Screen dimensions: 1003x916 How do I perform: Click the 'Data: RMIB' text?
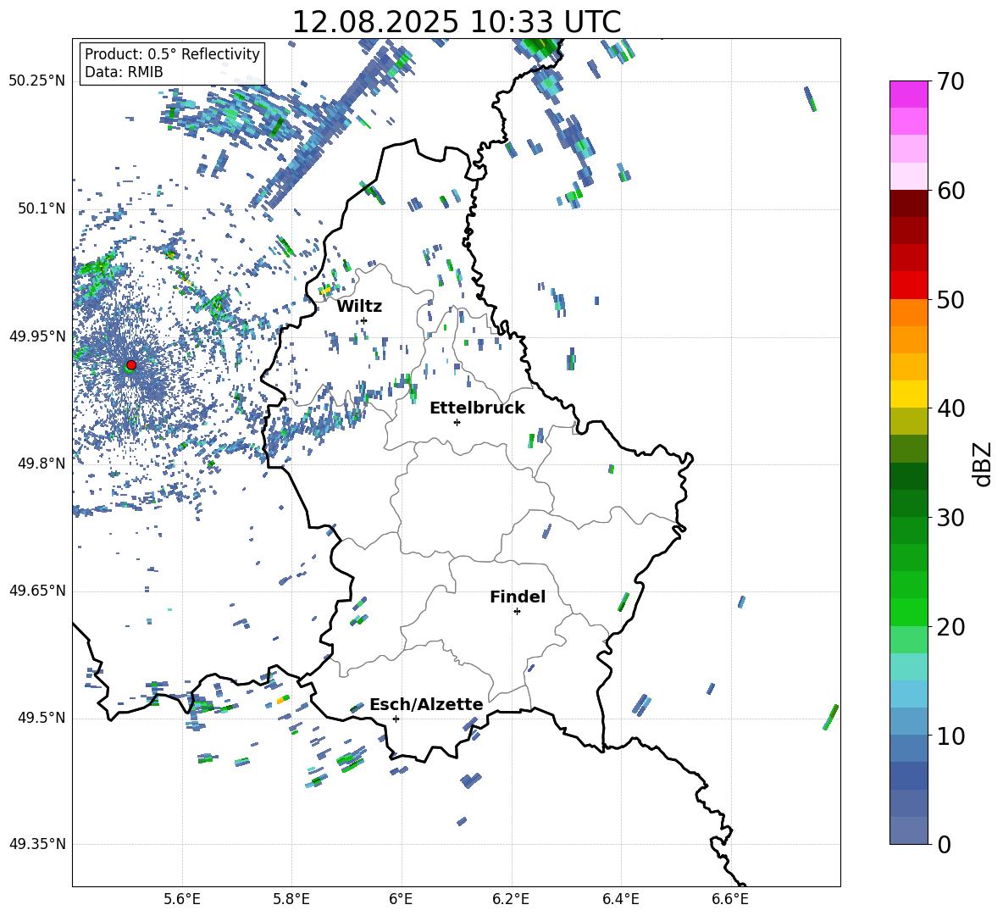(x=124, y=72)
